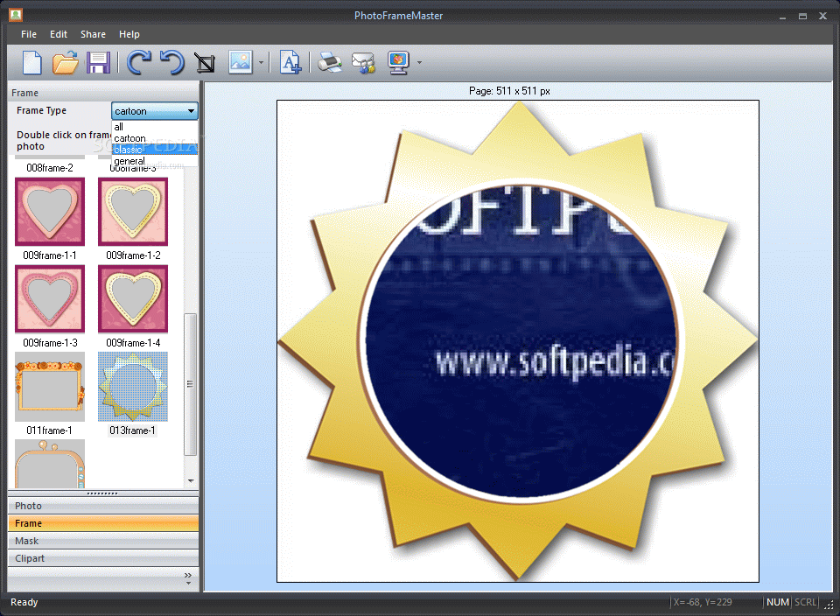Select the 009frame-1-1 heart thumbnail

click(x=50, y=212)
